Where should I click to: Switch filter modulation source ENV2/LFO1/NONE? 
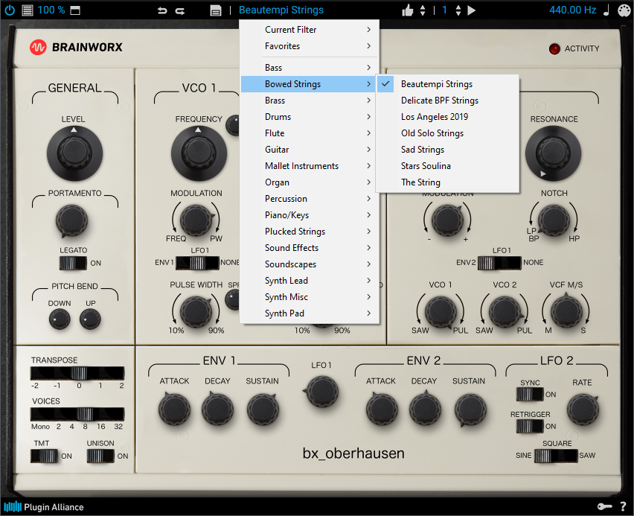(499, 263)
